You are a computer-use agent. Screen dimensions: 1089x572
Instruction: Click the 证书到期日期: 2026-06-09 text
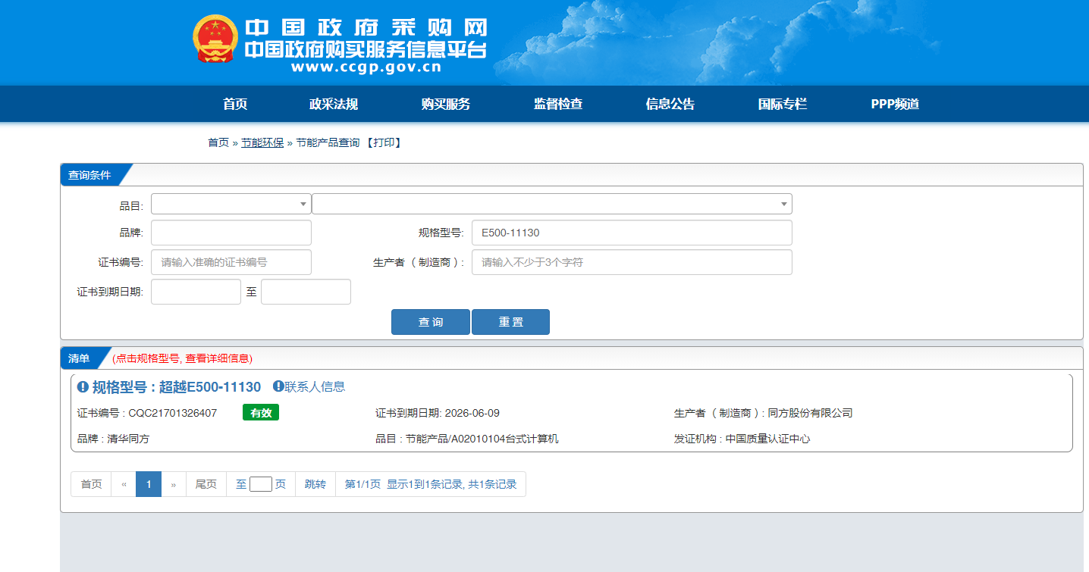(x=438, y=413)
